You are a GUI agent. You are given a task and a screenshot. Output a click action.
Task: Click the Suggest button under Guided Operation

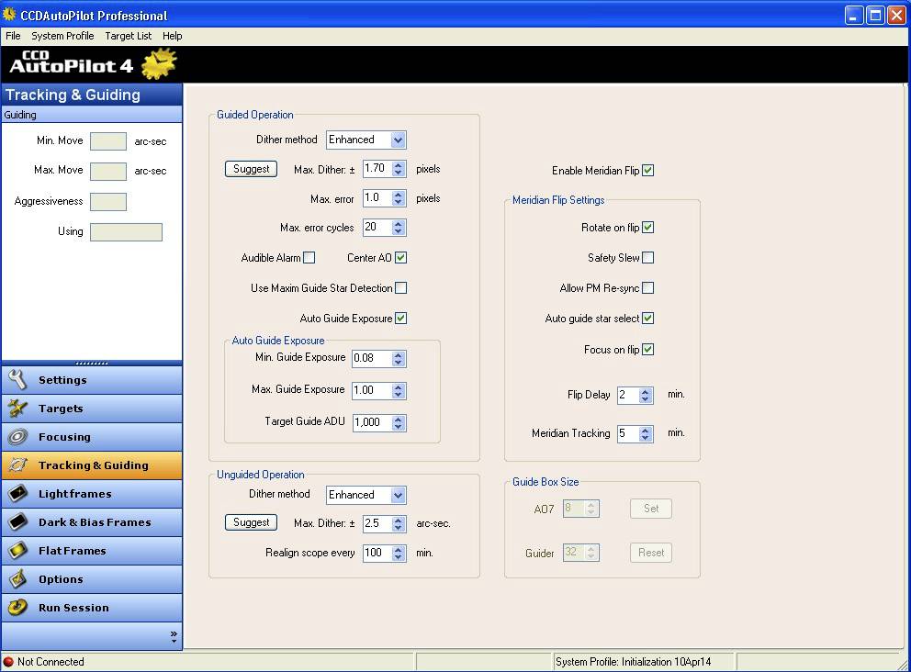click(x=251, y=169)
